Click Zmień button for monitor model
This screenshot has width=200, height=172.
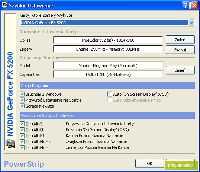(x=180, y=70)
